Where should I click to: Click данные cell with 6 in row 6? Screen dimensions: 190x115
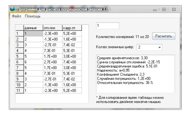pos(33,62)
